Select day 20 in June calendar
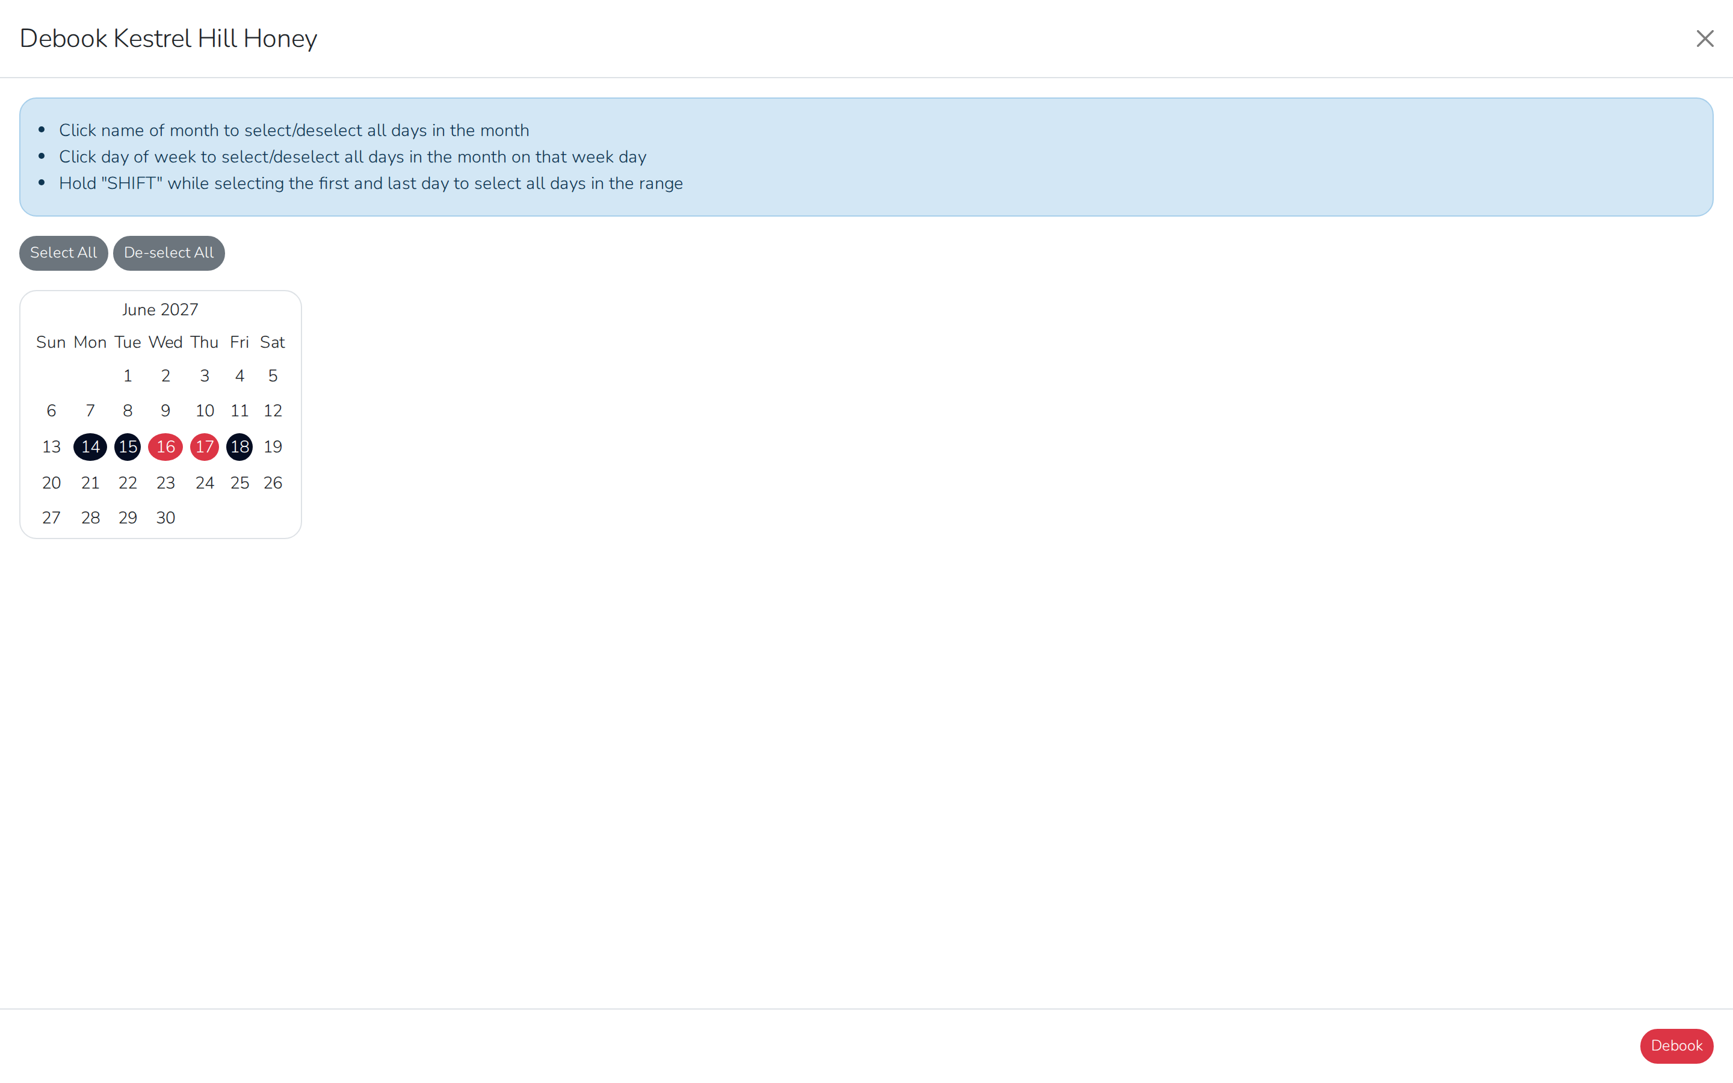The width and height of the screenshot is (1733, 1083). (x=51, y=484)
